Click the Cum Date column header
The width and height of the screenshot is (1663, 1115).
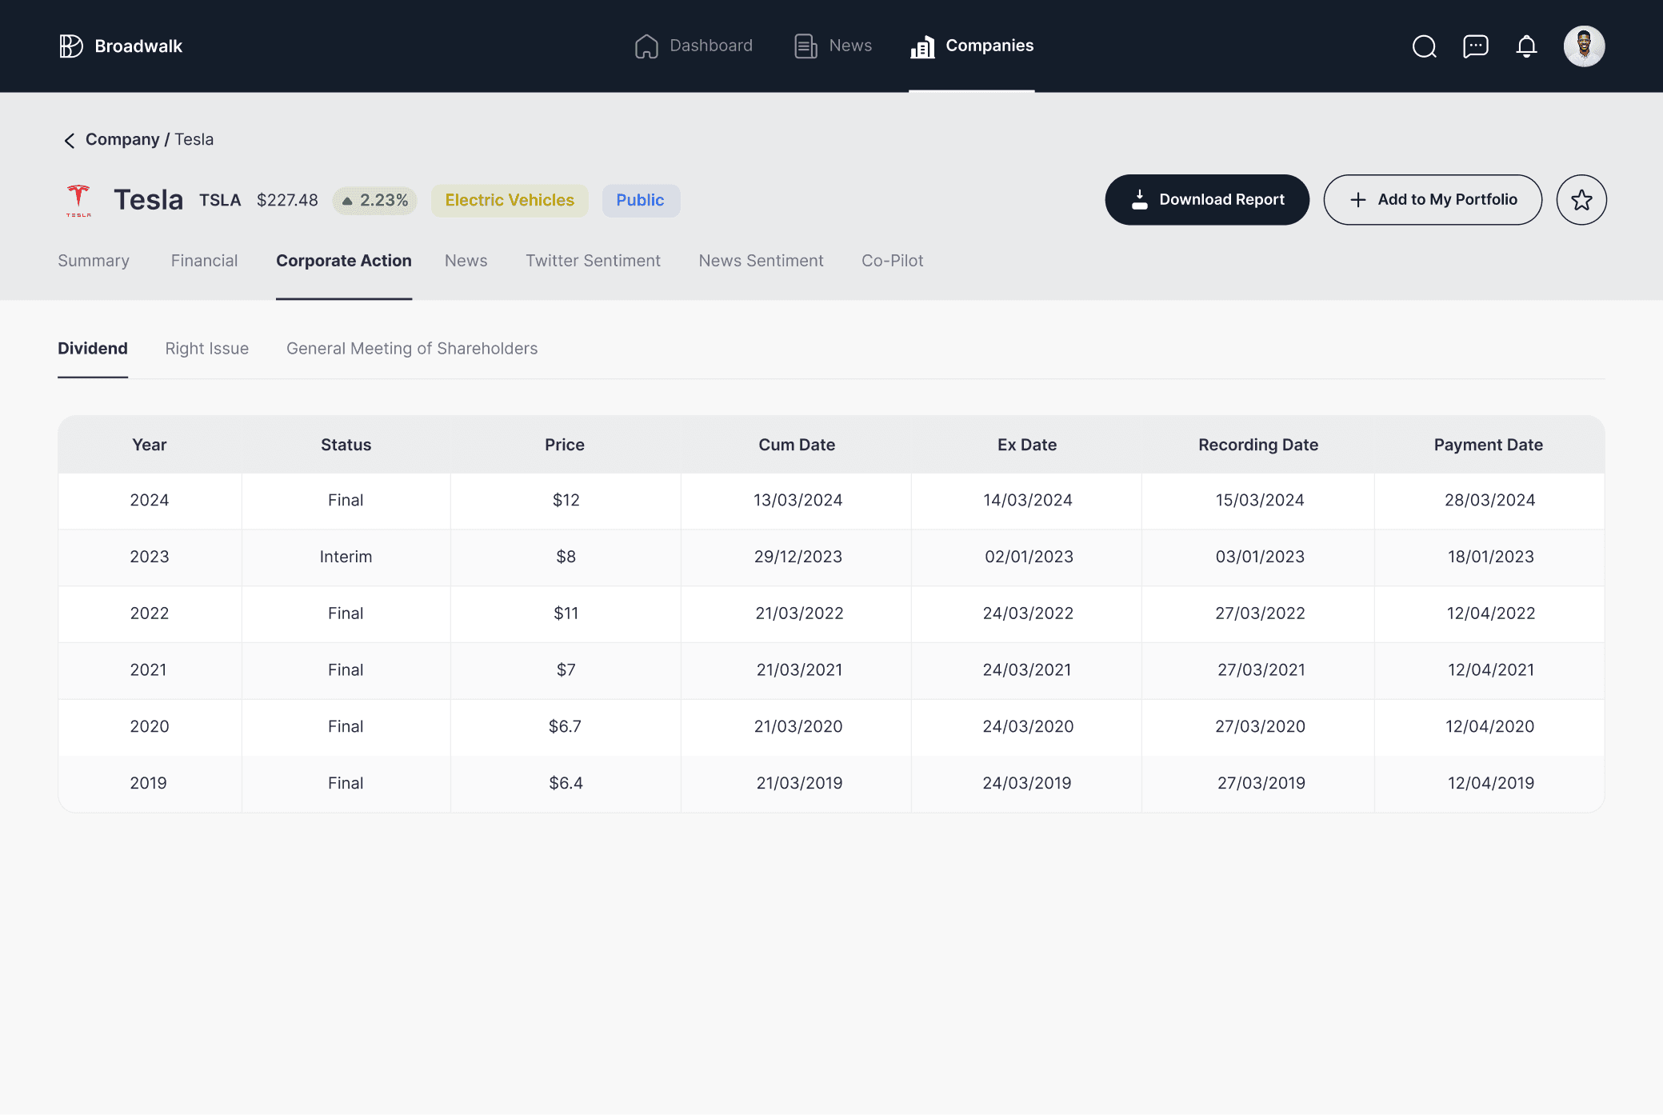tap(797, 445)
